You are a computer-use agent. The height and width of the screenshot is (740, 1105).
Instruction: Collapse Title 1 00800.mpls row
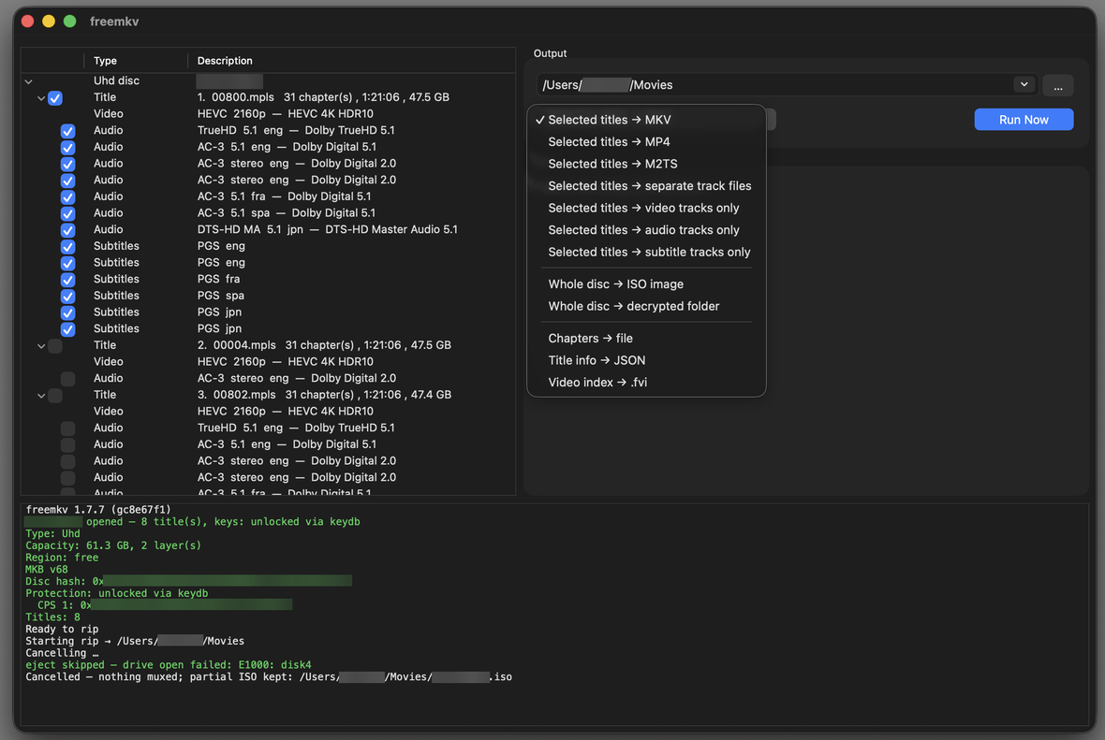tap(41, 98)
